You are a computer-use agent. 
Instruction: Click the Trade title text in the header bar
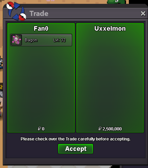coord(39,14)
